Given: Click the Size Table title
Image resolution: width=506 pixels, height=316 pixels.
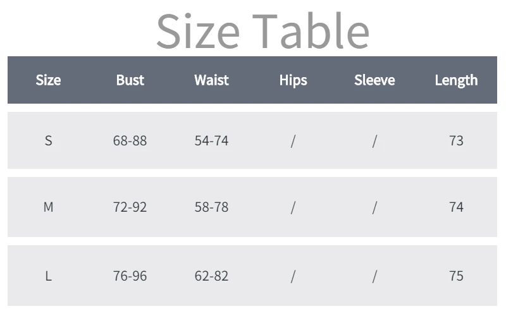Looking at the screenshot, I should [x=262, y=31].
